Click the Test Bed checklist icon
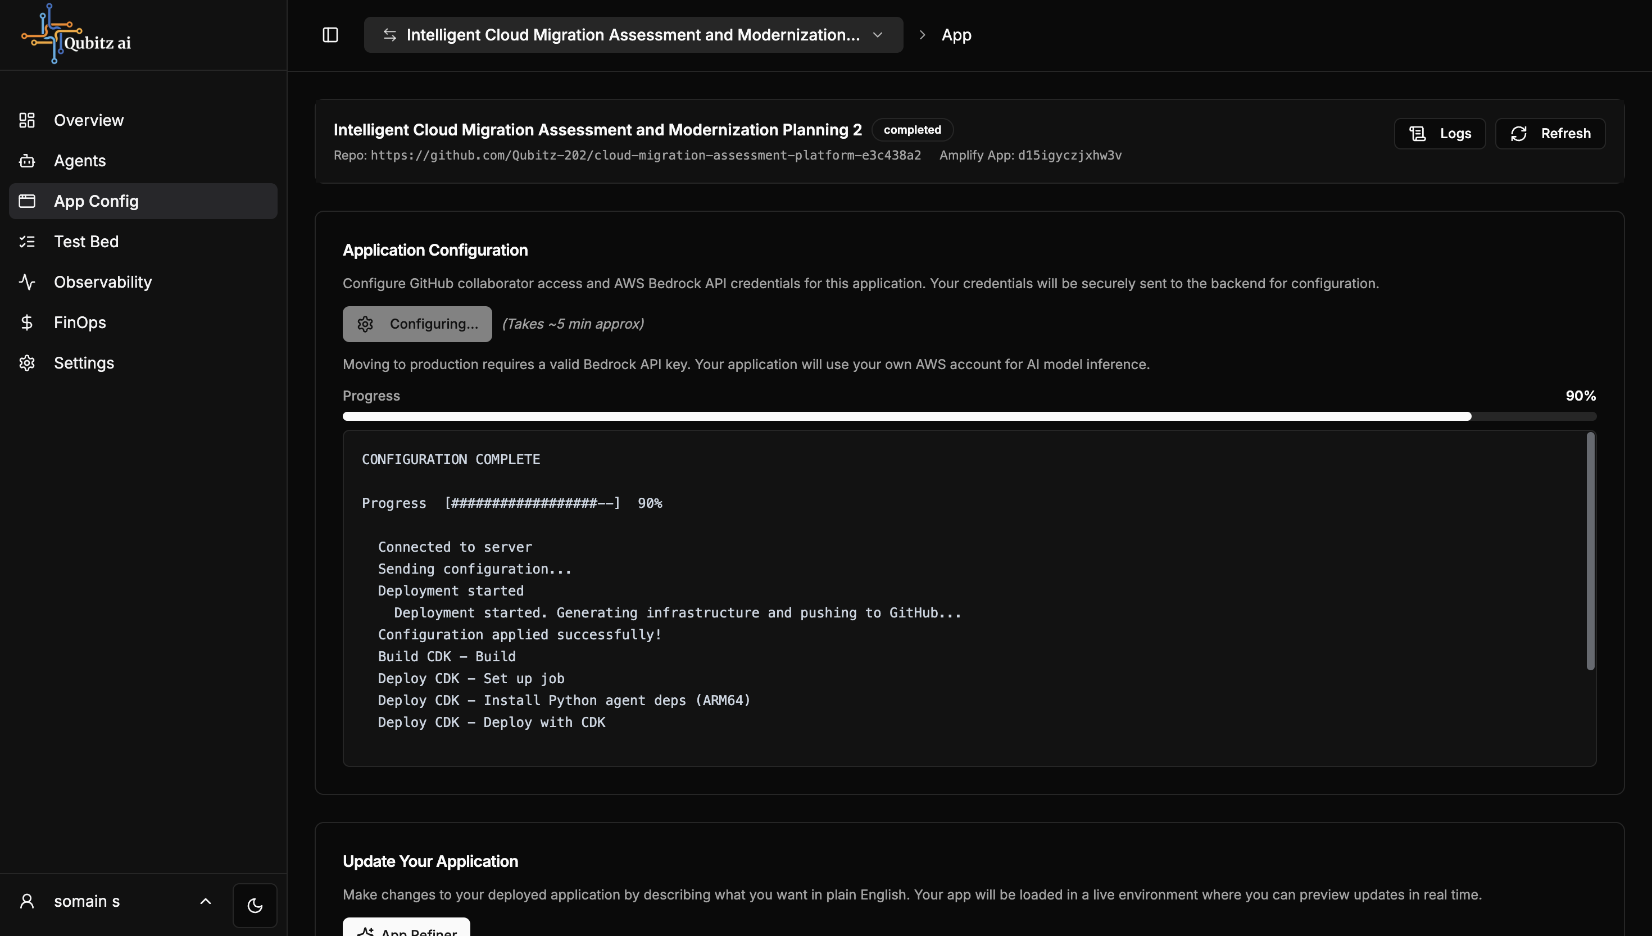 (27, 242)
